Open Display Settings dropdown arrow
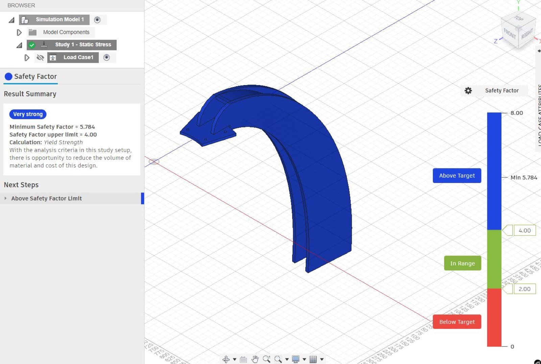The image size is (541, 364). (304, 359)
